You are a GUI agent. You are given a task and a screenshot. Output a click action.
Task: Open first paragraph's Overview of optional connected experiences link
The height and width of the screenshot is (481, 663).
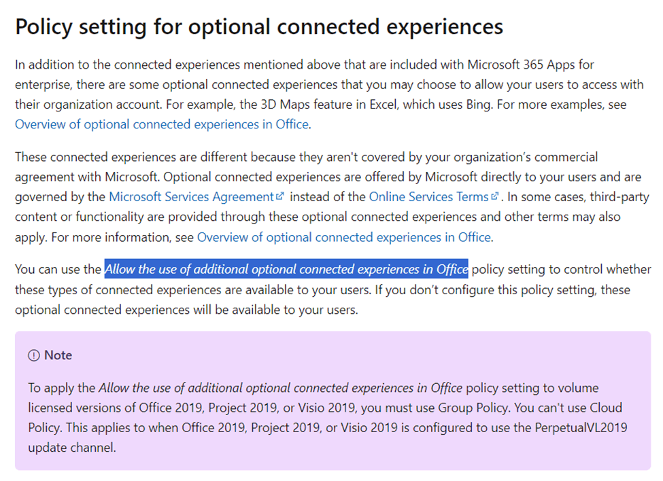click(x=162, y=124)
